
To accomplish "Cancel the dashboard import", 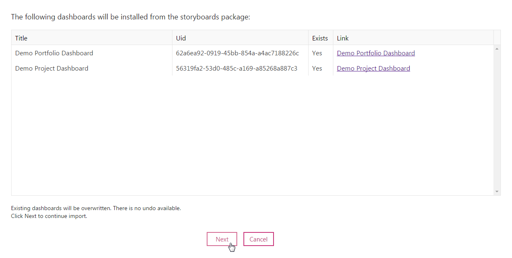I will (259, 239).
